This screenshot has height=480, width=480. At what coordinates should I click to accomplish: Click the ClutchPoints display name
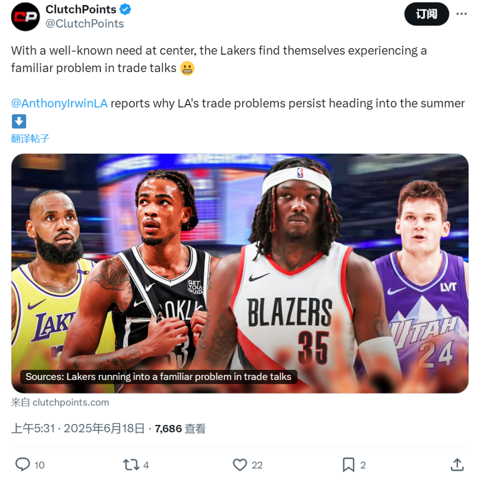pos(81,9)
